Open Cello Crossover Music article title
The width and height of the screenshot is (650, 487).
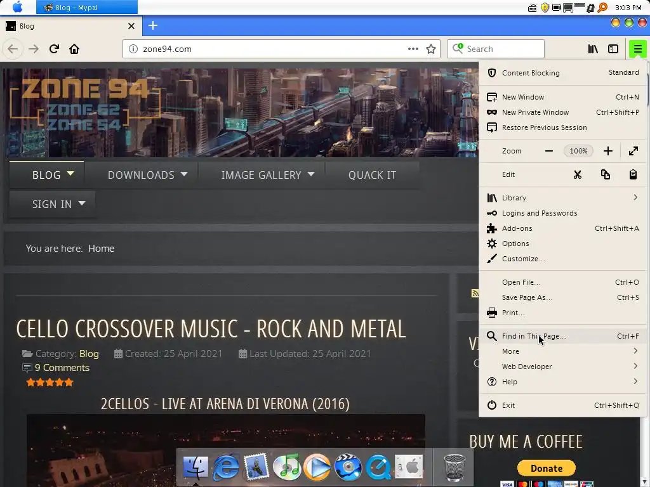pos(211,329)
